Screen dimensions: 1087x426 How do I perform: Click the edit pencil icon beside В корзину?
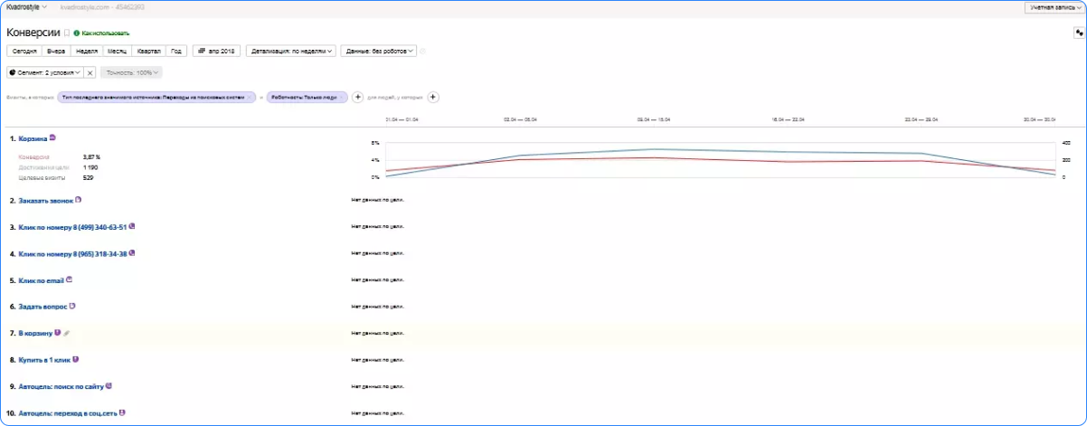pos(67,333)
